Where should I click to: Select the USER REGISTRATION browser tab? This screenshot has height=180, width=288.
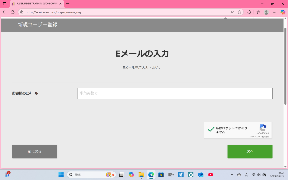coord(35,4)
